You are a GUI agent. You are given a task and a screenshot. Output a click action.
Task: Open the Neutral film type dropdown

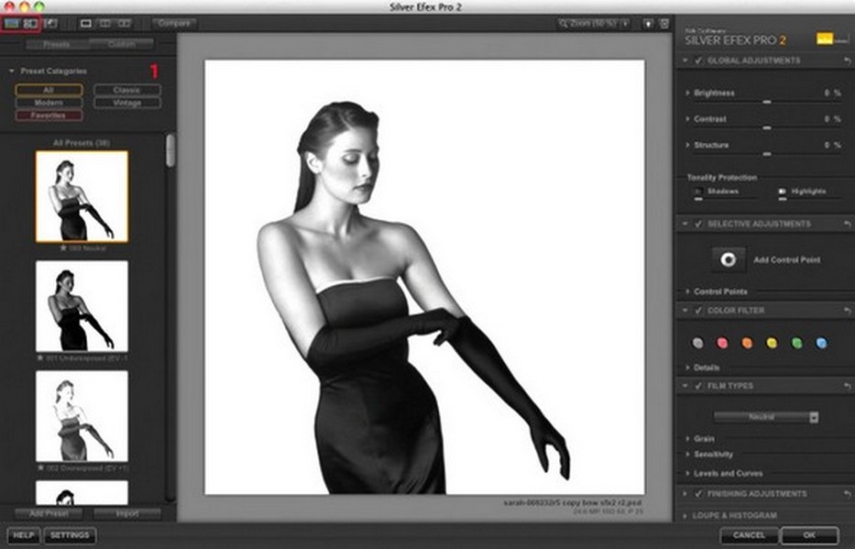click(x=766, y=417)
